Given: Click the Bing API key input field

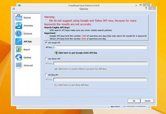Looking at the screenshot, I should tap(100, 80).
